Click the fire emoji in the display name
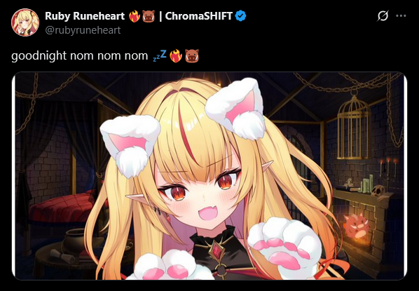This screenshot has height=291, width=419. coord(135,16)
